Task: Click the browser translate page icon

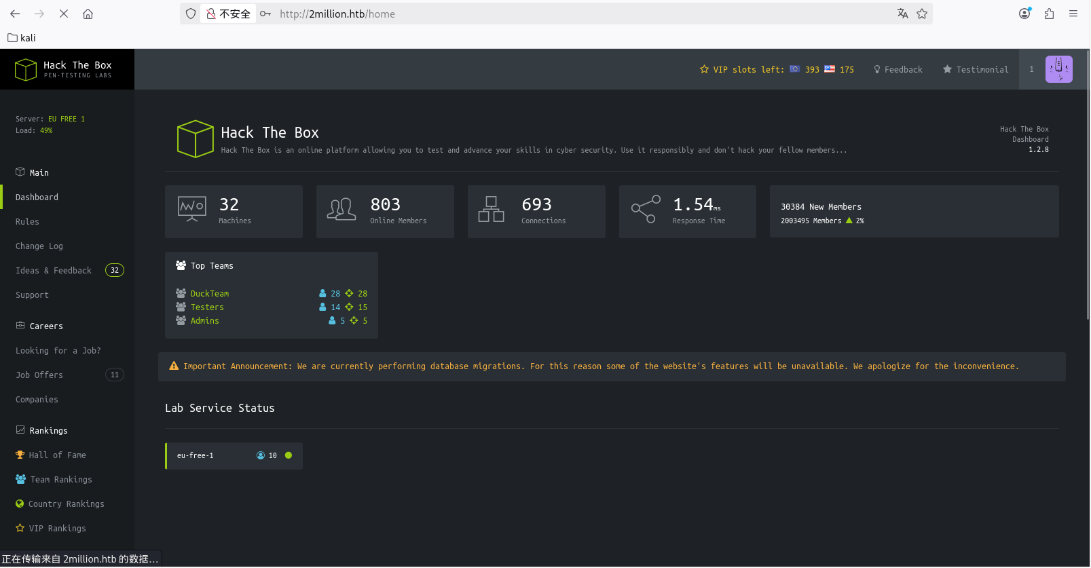Action: click(x=902, y=14)
